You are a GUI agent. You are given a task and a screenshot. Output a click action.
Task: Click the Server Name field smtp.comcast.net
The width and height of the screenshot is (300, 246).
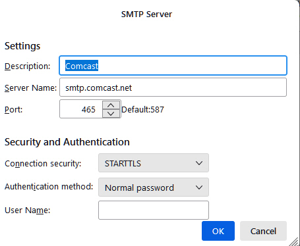pos(173,87)
